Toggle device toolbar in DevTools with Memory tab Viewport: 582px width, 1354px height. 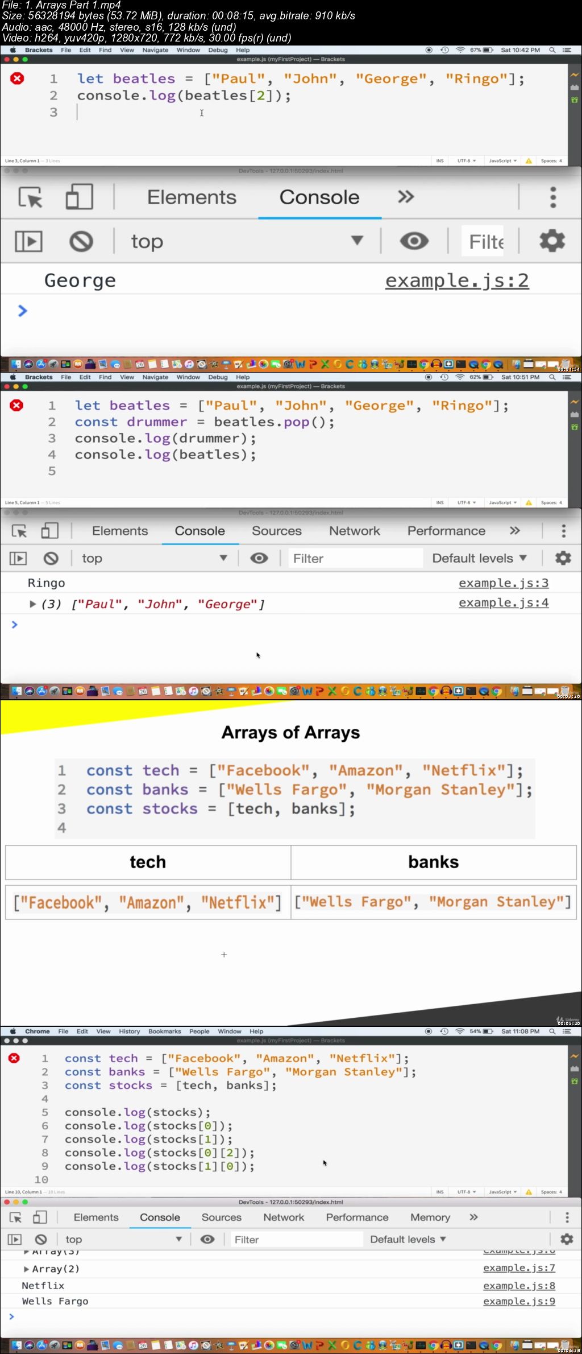40,1217
